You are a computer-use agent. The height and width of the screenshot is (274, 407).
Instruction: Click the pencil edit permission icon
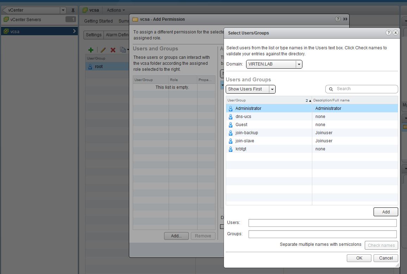103,50
